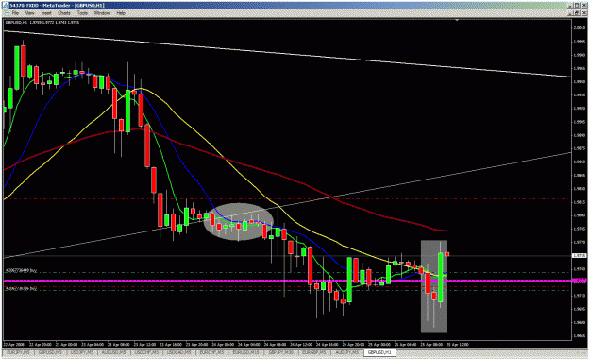
Task: Open the Insert menu
Action: [x=46, y=13]
